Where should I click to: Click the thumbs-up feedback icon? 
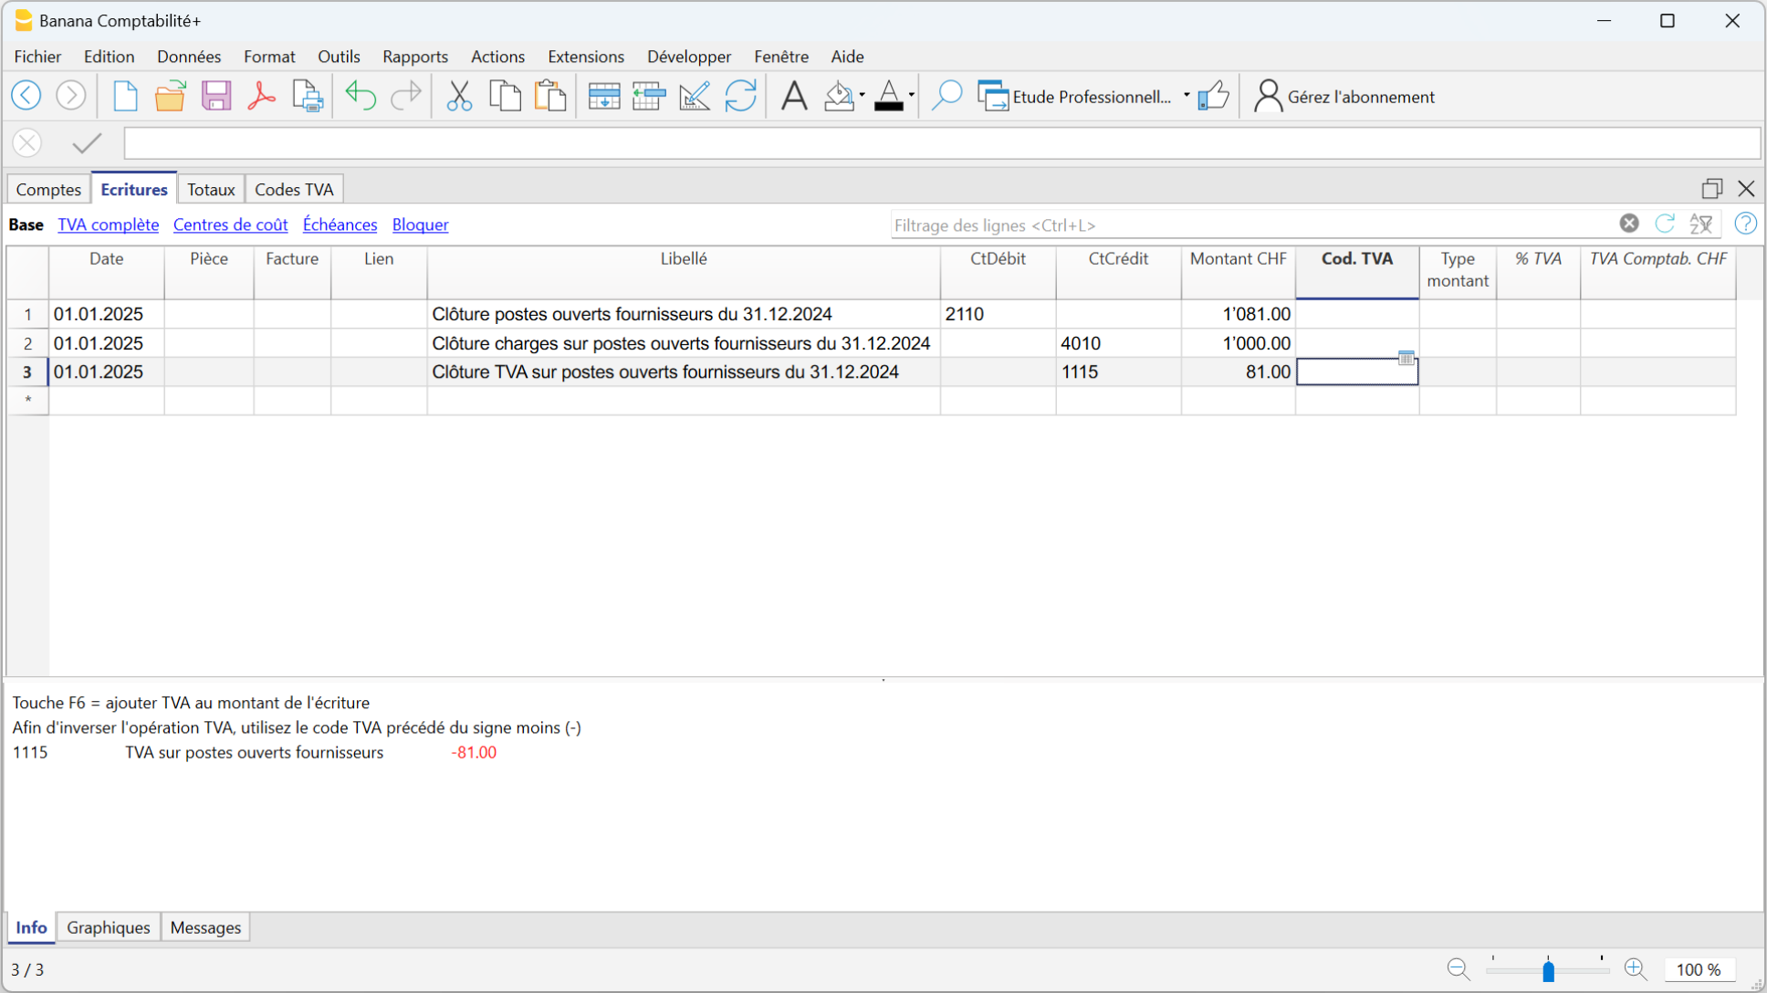(x=1213, y=96)
